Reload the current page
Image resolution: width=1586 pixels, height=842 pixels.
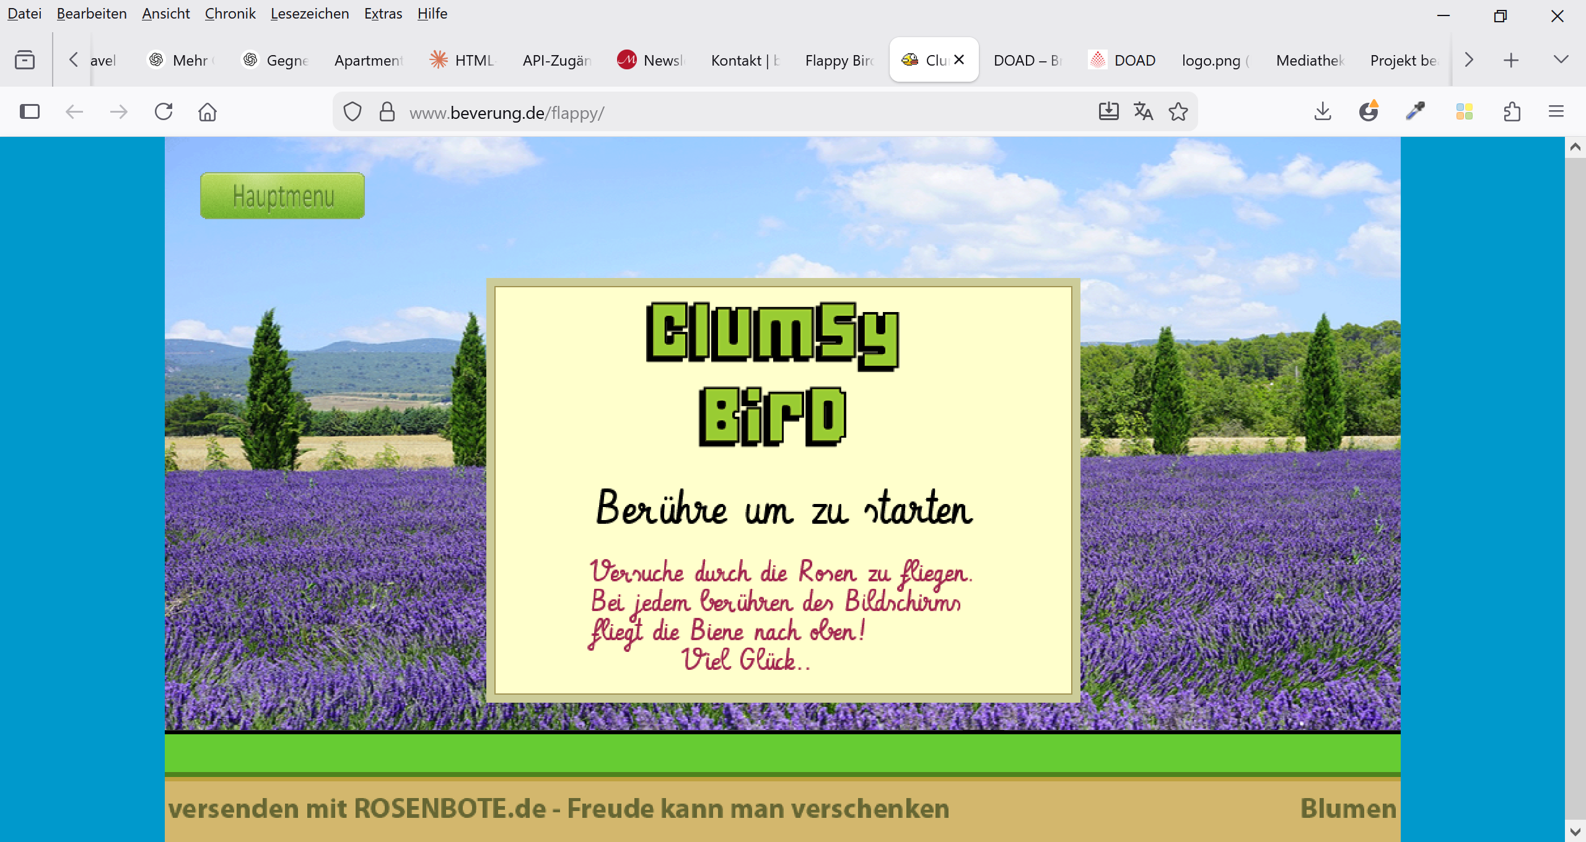[163, 112]
